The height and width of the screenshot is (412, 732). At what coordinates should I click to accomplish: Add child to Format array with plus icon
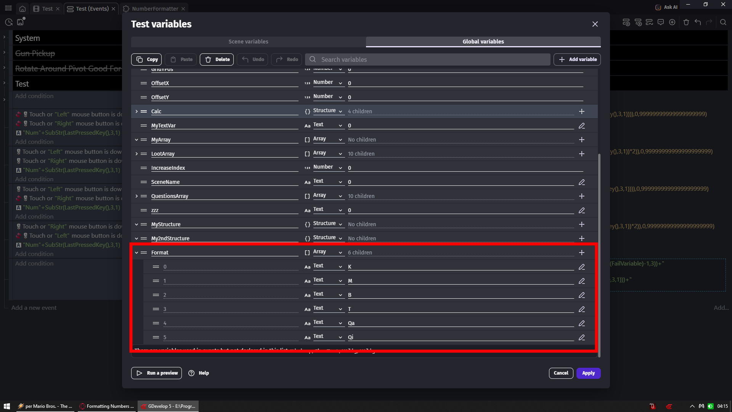(581, 253)
